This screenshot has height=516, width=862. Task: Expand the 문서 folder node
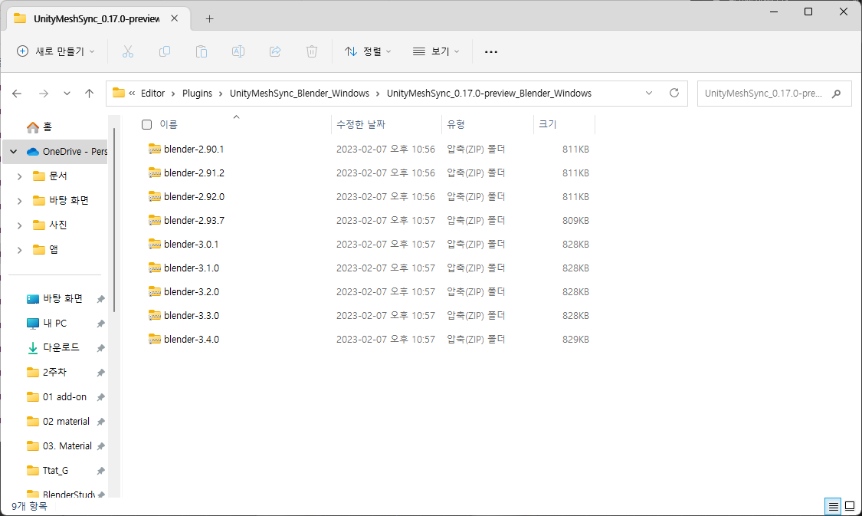(19, 176)
